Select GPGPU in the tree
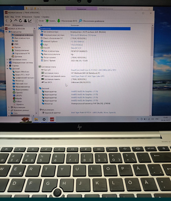This screenshot has width=171, height=201. (x=17, y=95)
